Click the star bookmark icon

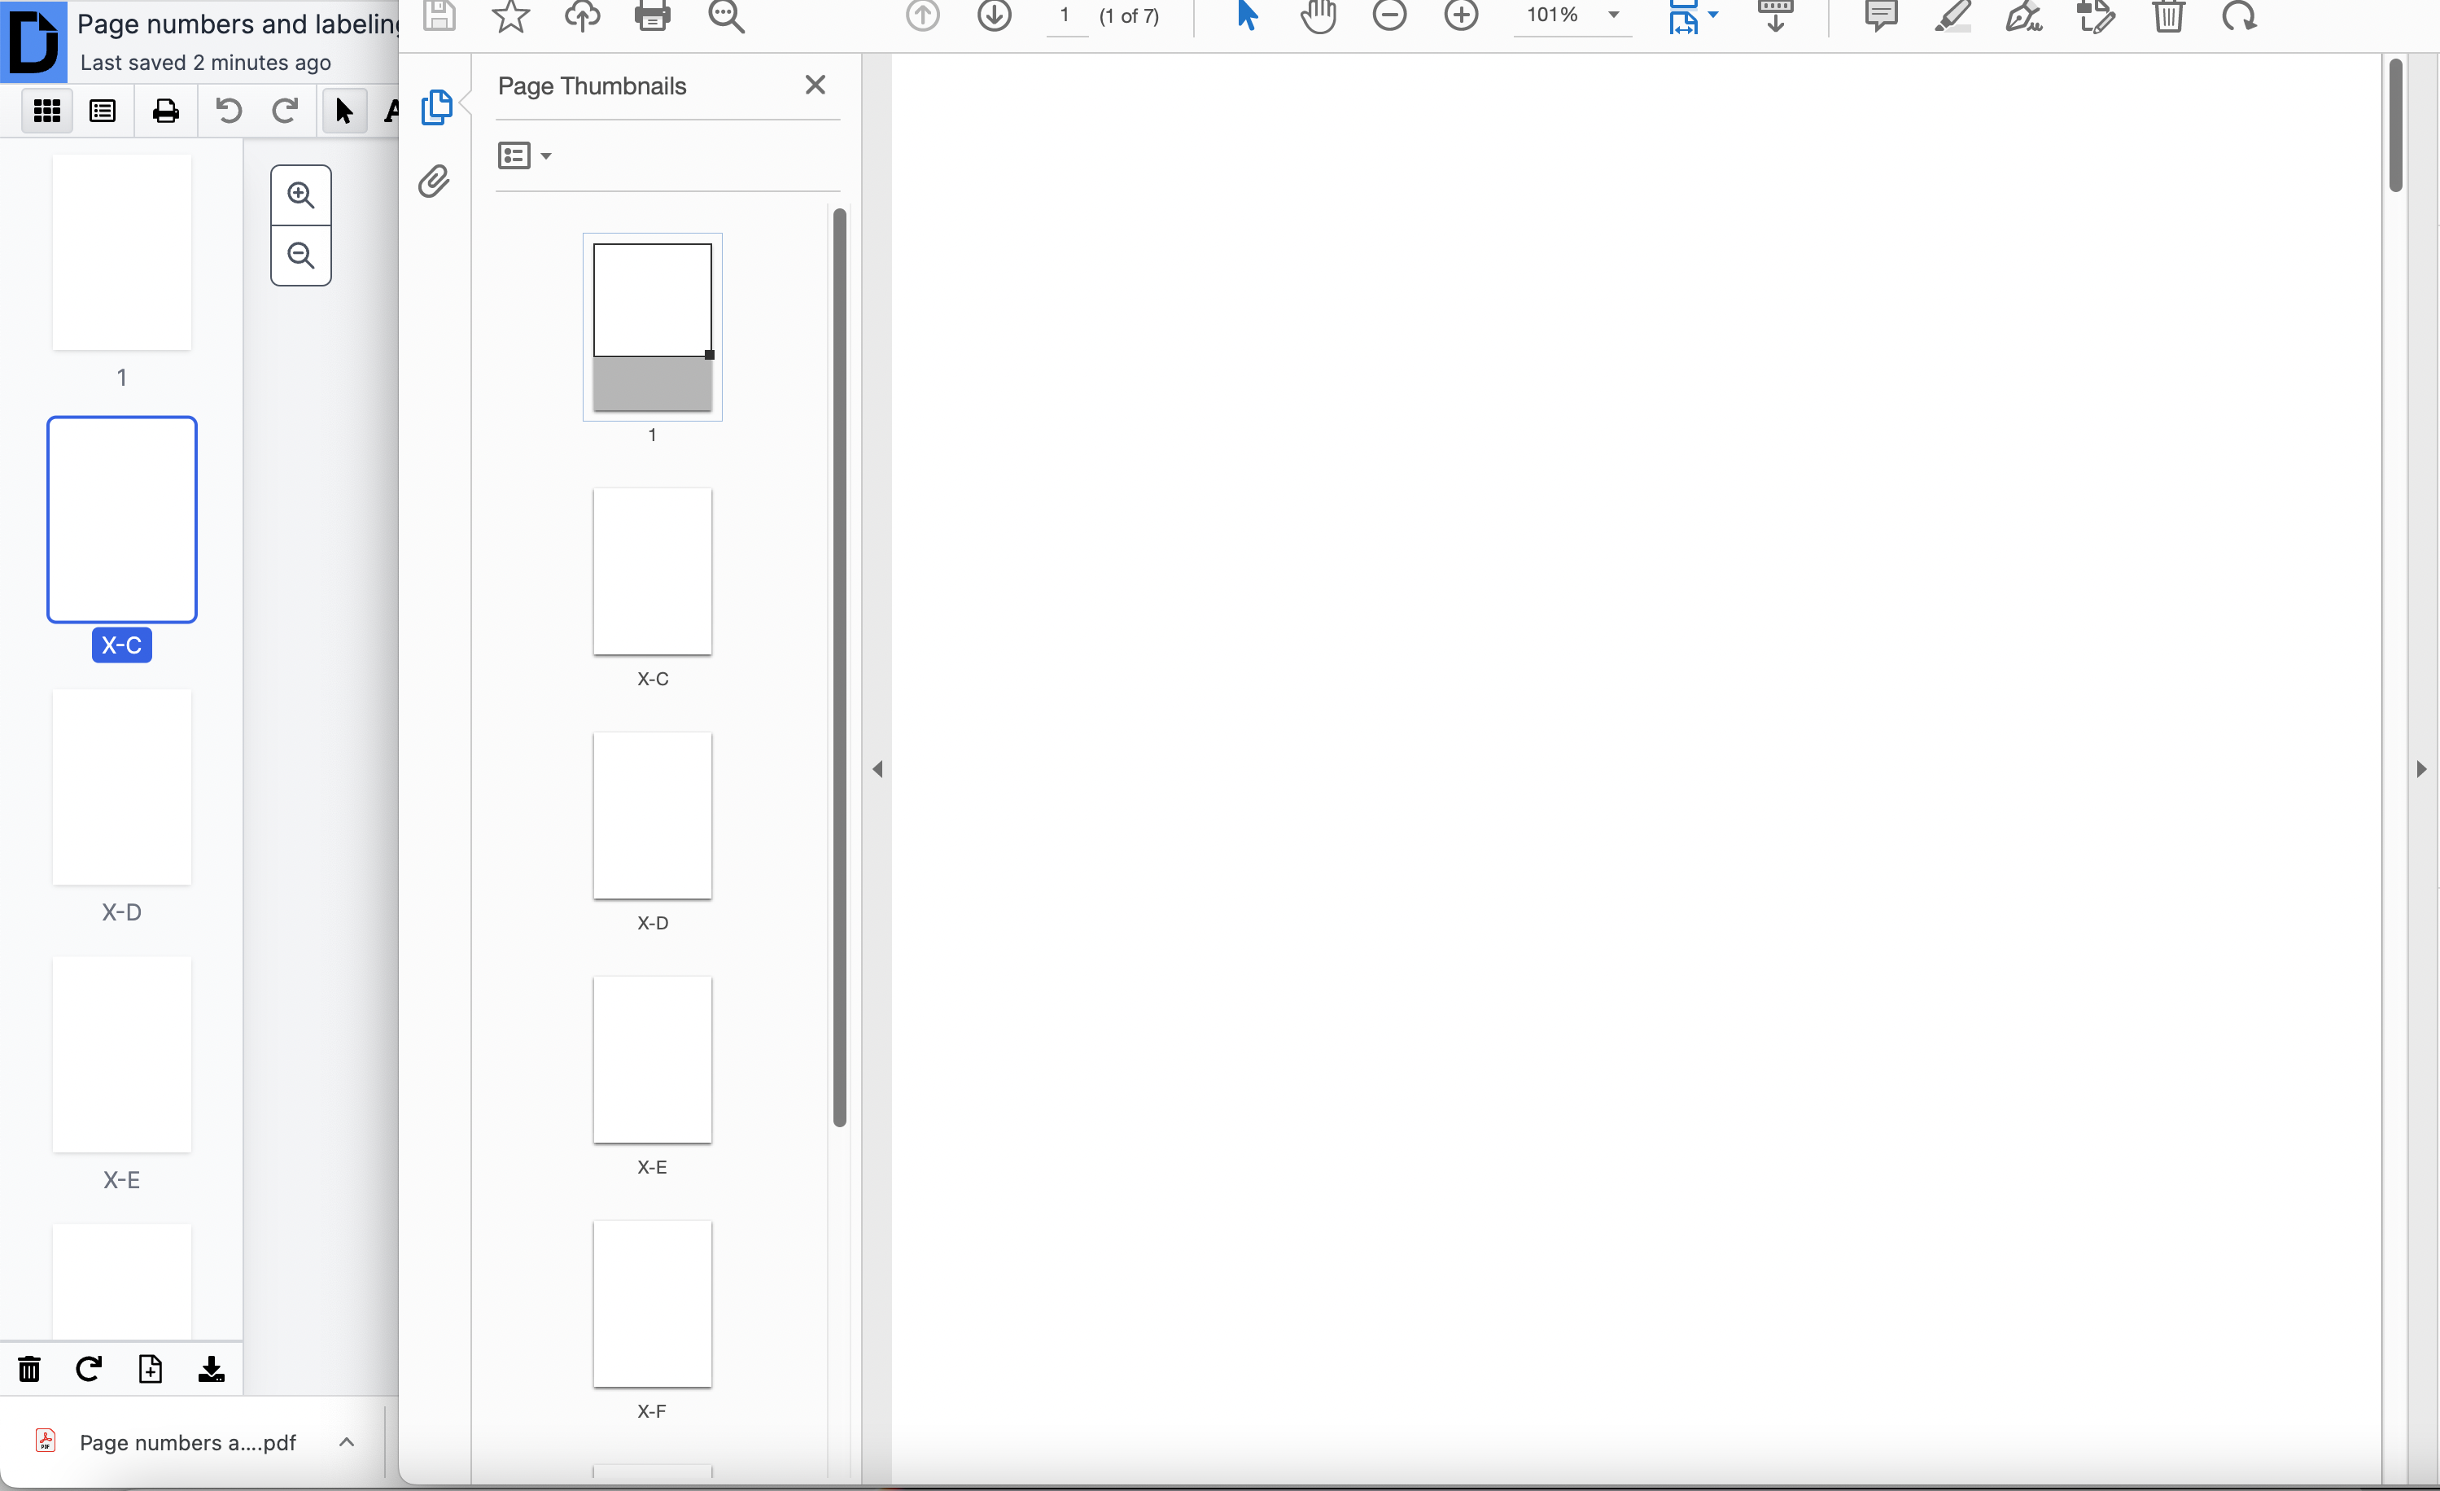click(x=511, y=15)
